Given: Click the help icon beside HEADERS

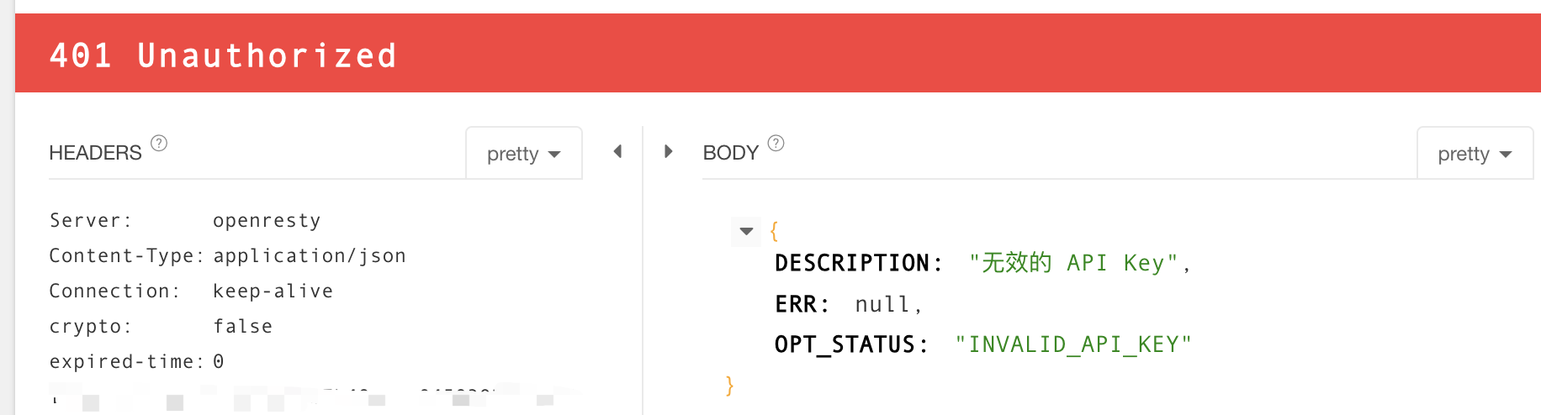Looking at the screenshot, I should click(159, 143).
